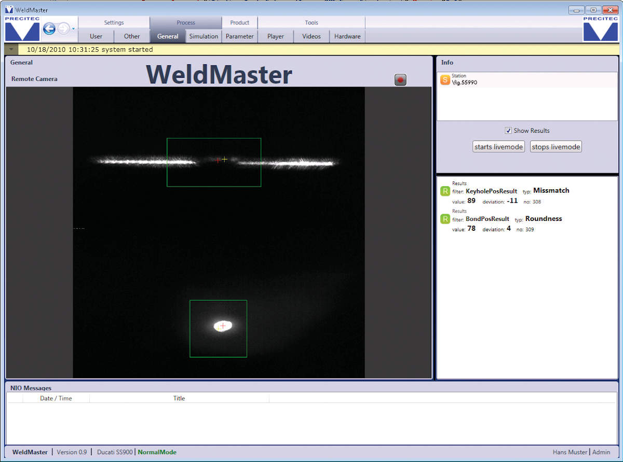Open the Videos tab
The height and width of the screenshot is (462, 623).
pos(311,36)
